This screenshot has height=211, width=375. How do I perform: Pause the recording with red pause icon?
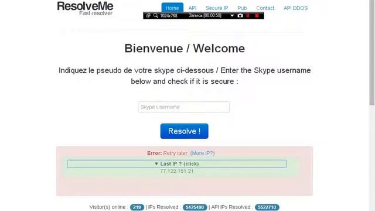(248, 16)
